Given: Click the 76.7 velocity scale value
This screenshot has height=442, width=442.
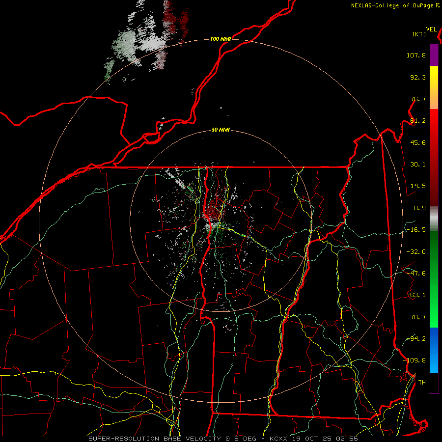Looking at the screenshot, I should 418,99.
